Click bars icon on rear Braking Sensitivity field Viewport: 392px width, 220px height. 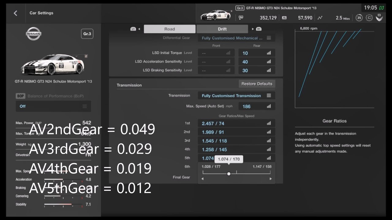(x=269, y=70)
